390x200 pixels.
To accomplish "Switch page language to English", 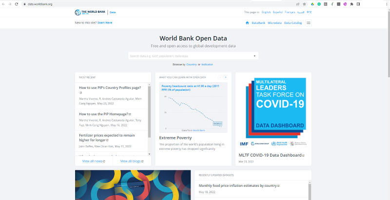I will pyautogui.click(x=266, y=12).
